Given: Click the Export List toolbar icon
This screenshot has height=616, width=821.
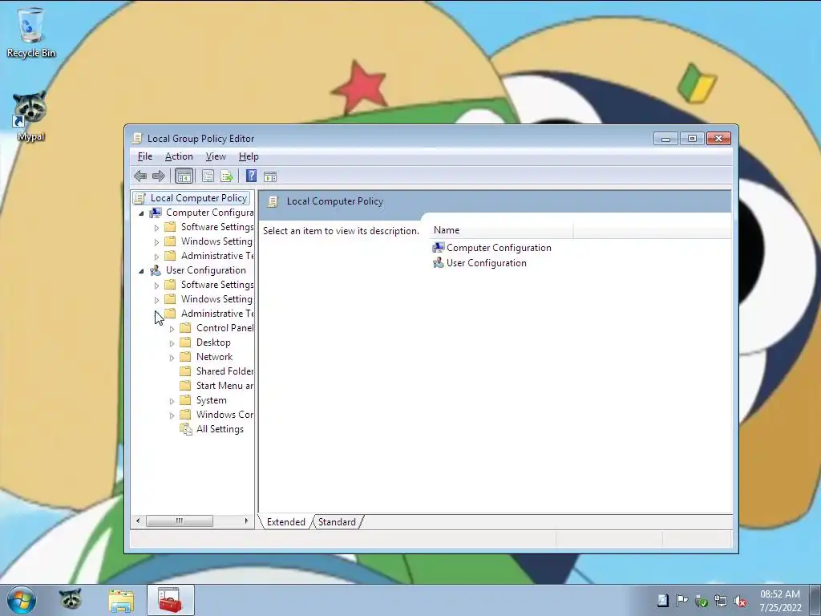Looking at the screenshot, I should coord(227,176).
